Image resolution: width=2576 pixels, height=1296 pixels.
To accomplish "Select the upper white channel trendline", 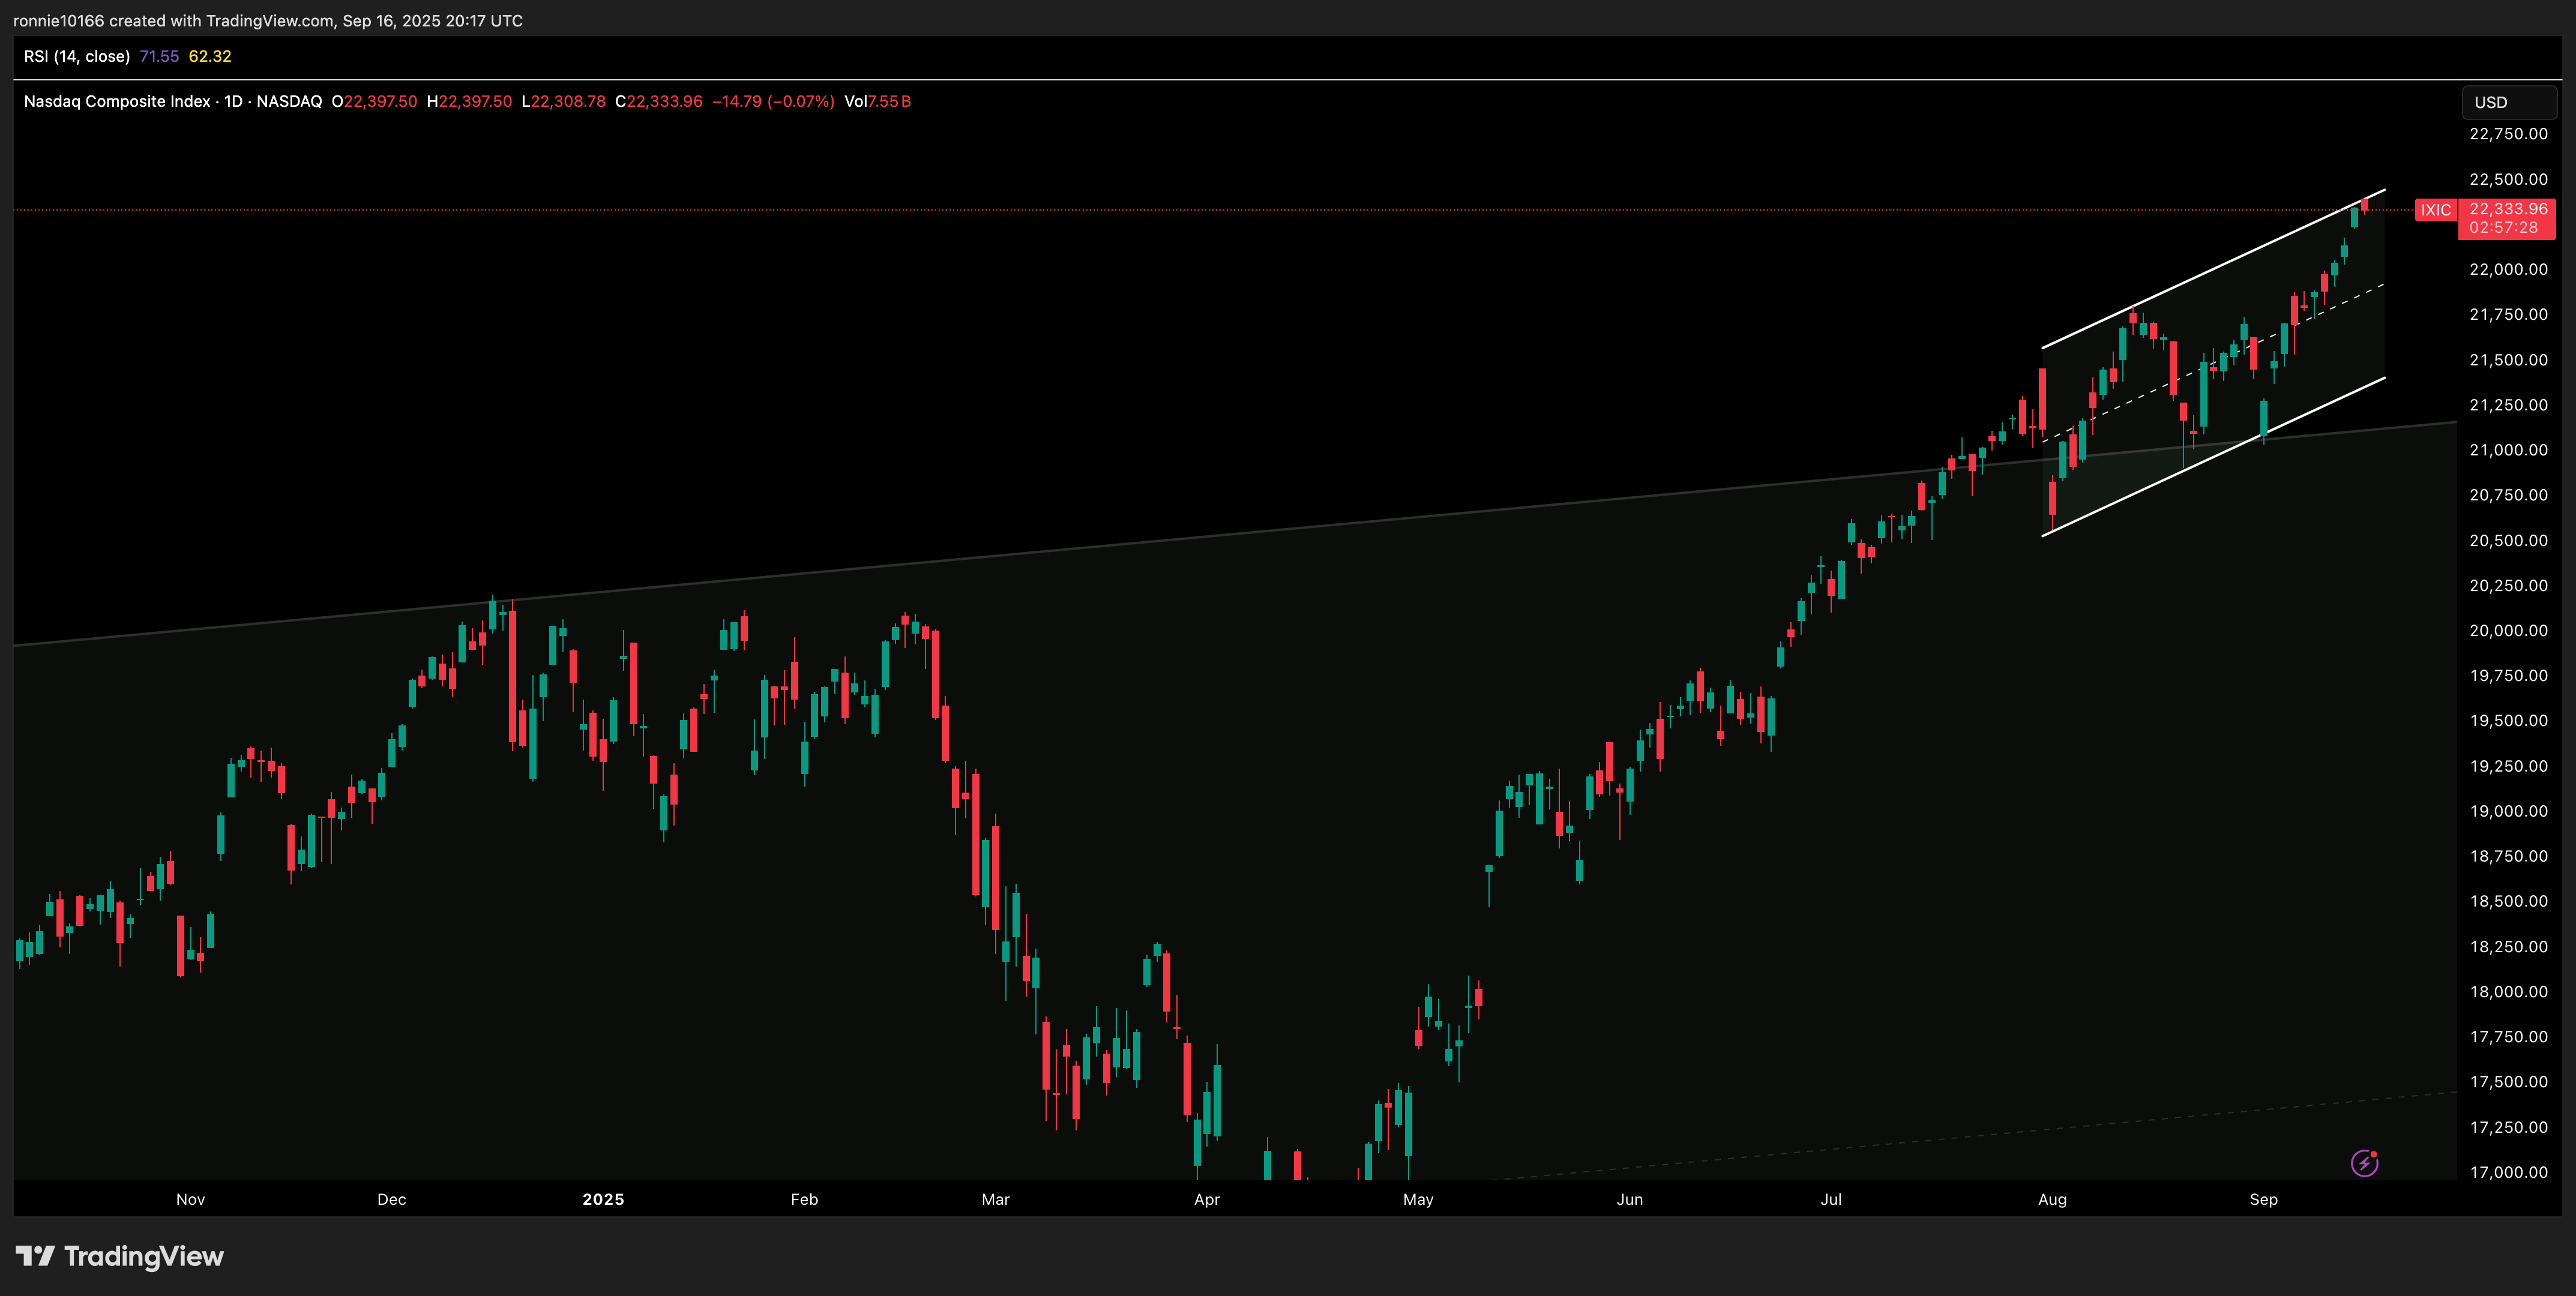I will pos(2213,268).
